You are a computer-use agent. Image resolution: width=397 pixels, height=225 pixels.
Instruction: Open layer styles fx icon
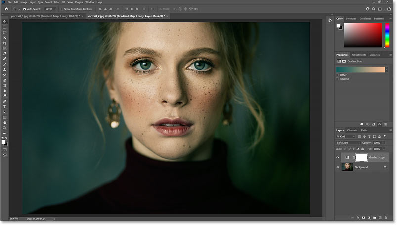[x=358, y=218]
